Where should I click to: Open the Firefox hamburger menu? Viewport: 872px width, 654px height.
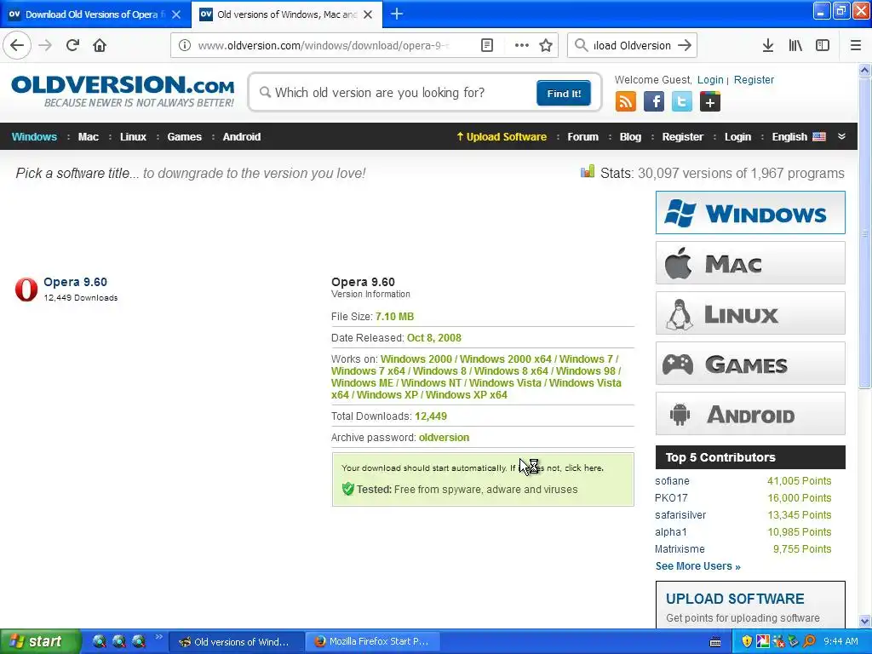pyautogui.click(x=856, y=46)
